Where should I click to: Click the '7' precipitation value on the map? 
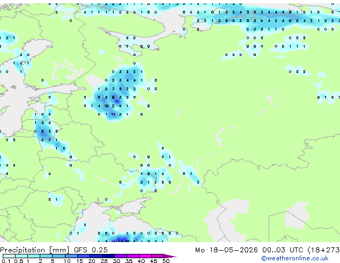pyautogui.click(x=49, y=140)
